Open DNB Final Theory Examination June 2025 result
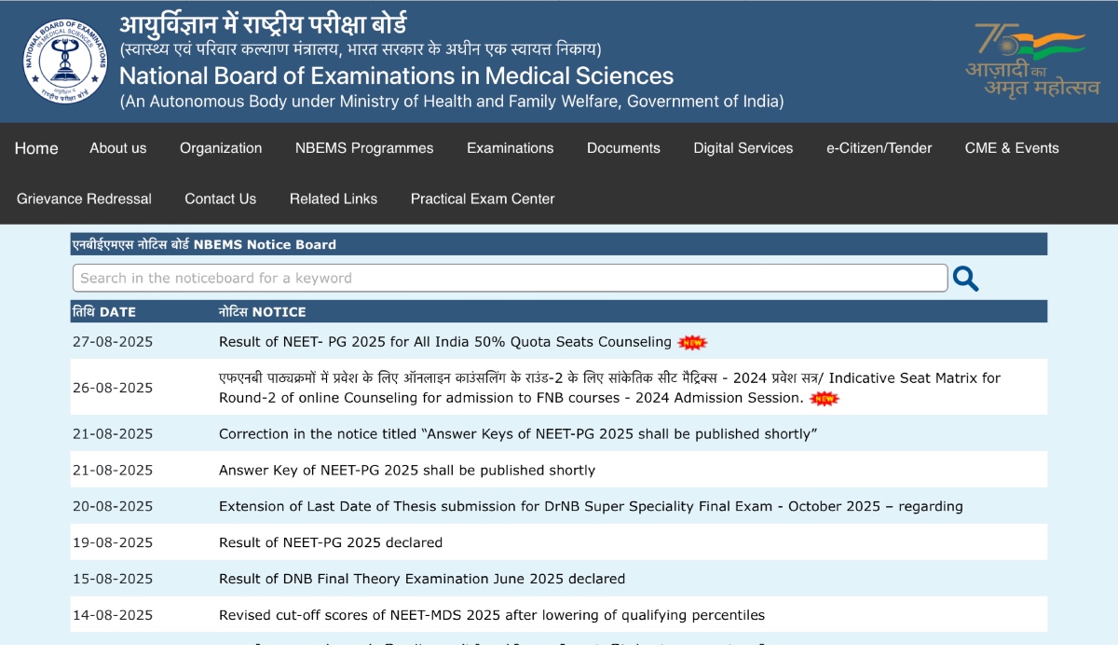The height and width of the screenshot is (671, 1118). pyautogui.click(x=422, y=579)
